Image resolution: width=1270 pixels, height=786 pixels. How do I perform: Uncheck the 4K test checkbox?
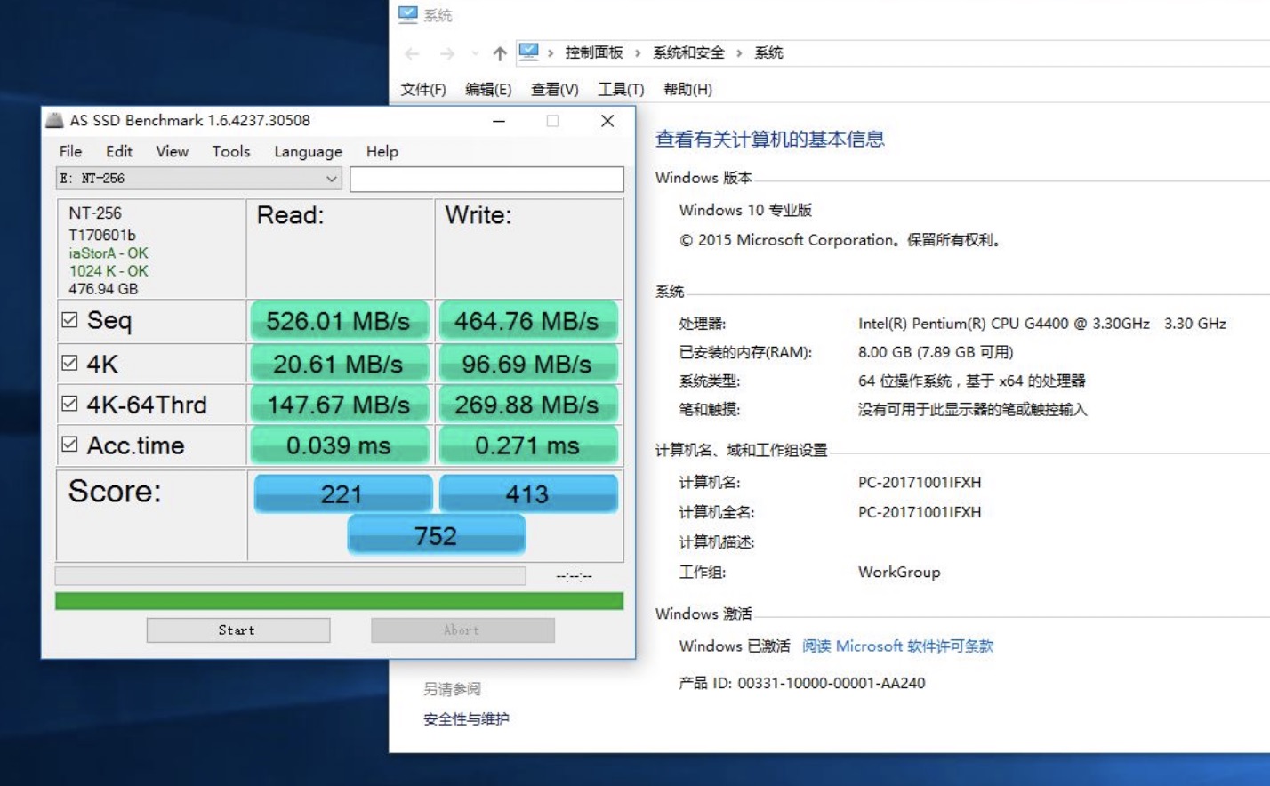click(x=69, y=363)
